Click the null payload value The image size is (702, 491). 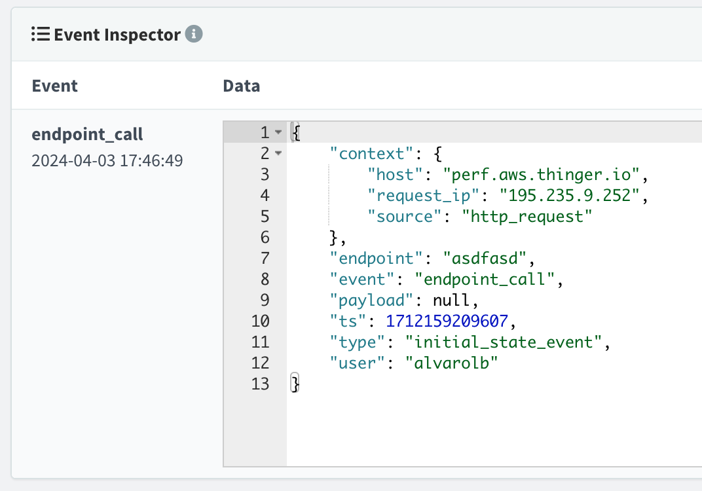coord(451,300)
